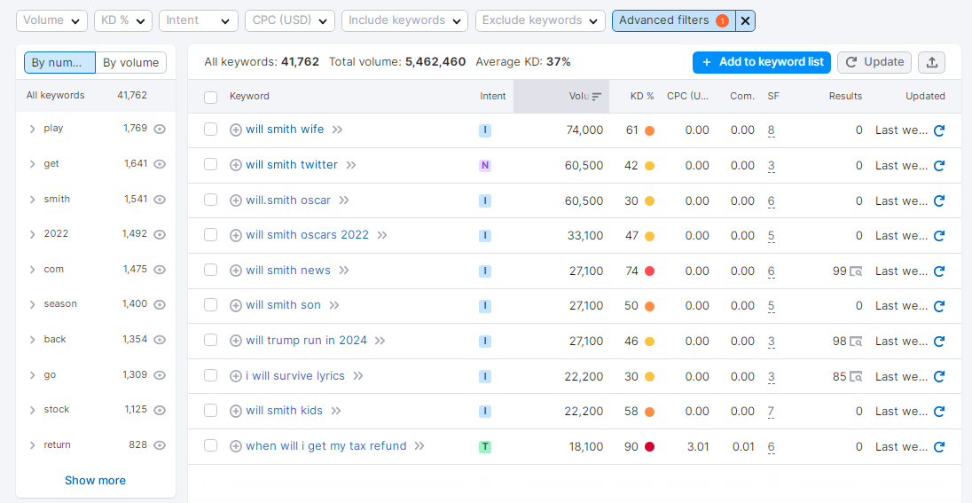Toggle eye icon for season group
The width and height of the screenshot is (972, 503).
point(160,304)
